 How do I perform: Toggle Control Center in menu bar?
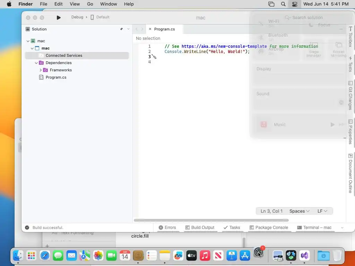295,4
